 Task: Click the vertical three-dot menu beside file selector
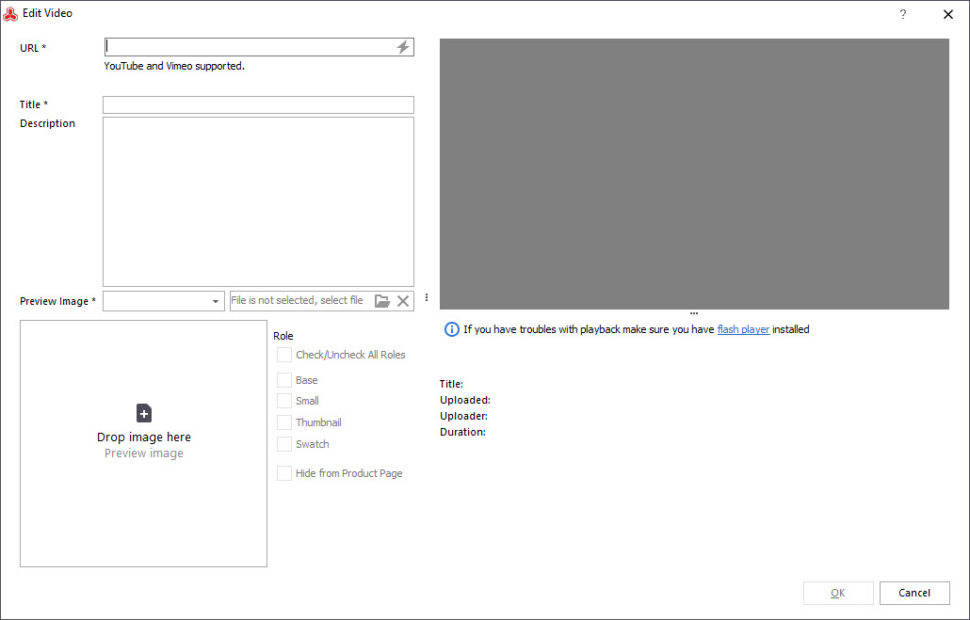(427, 297)
